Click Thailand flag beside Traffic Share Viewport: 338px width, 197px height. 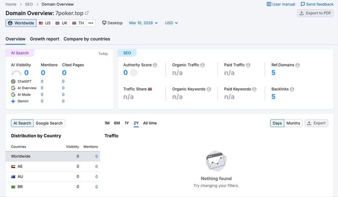pos(150,89)
